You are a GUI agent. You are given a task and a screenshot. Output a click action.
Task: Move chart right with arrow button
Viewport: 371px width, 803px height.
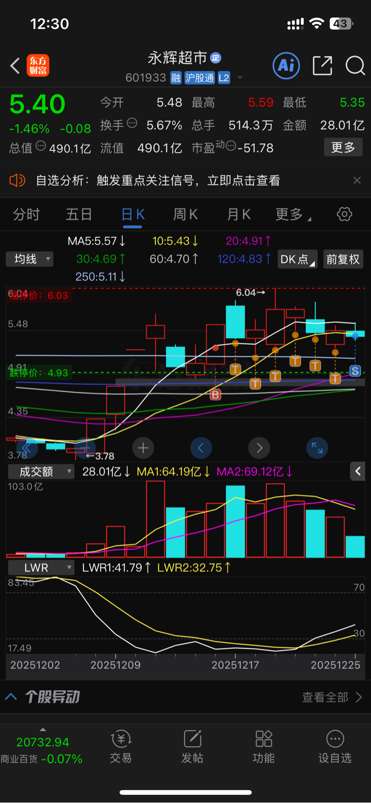[x=259, y=449]
